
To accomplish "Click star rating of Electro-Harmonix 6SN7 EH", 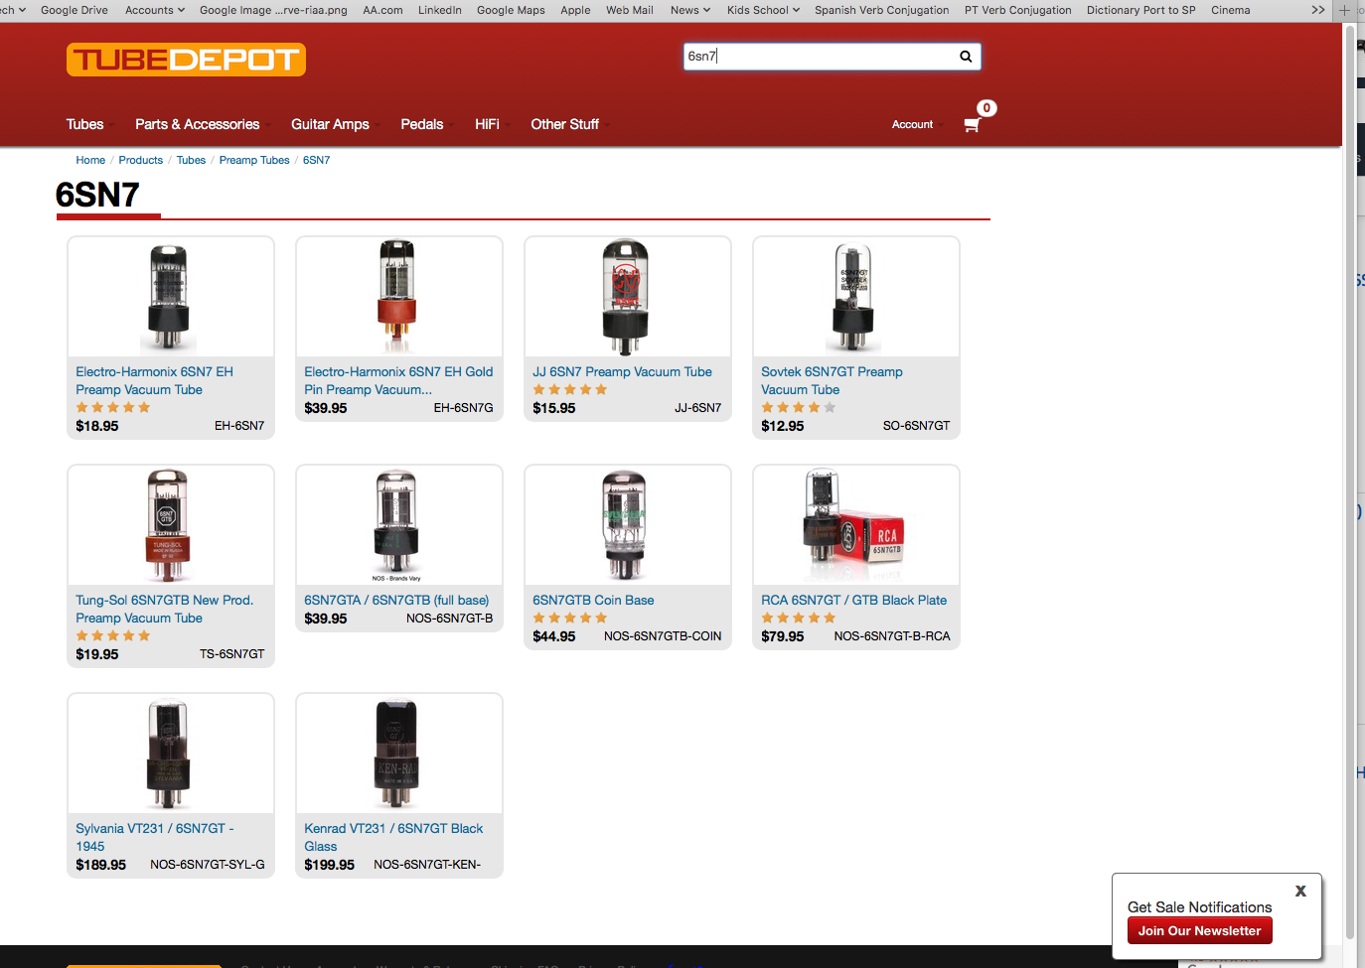I will pos(113,408).
